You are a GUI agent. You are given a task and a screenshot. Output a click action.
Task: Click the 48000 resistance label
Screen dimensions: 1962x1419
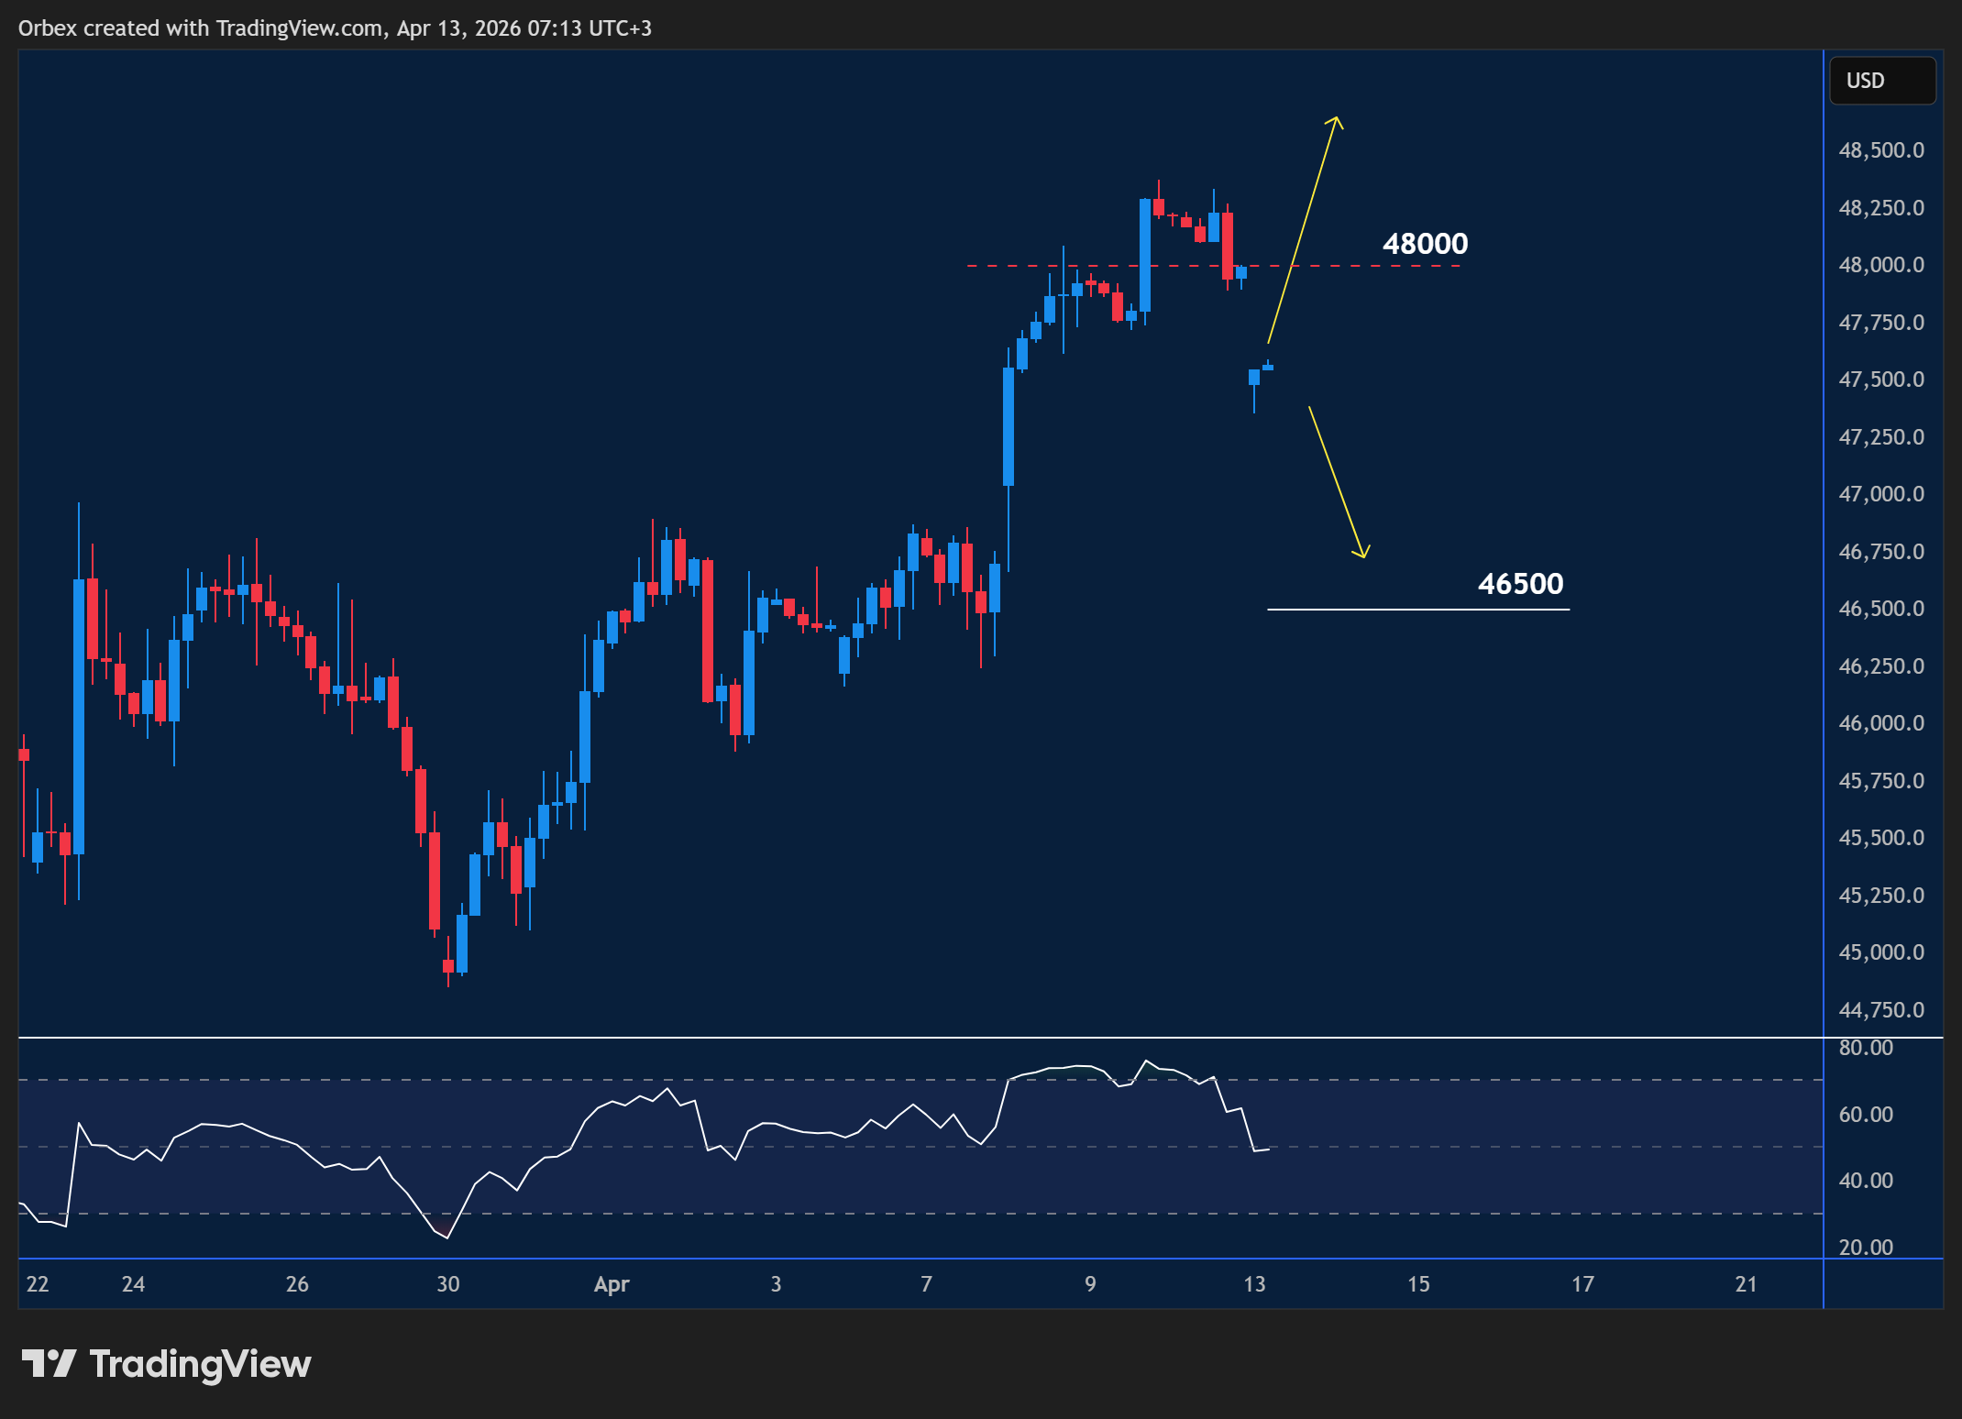[1425, 244]
